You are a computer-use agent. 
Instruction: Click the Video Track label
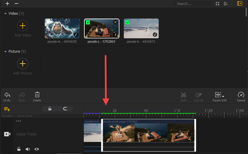[x=26, y=134]
